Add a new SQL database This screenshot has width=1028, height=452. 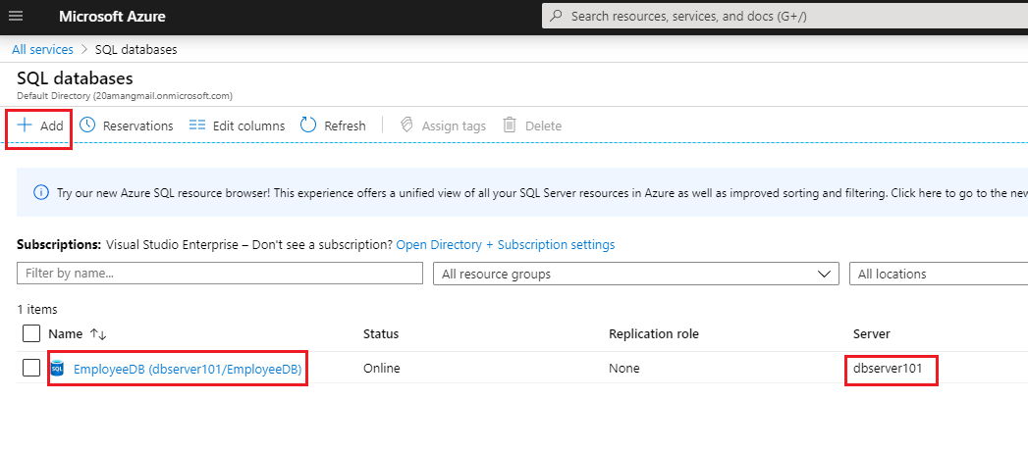pos(40,126)
